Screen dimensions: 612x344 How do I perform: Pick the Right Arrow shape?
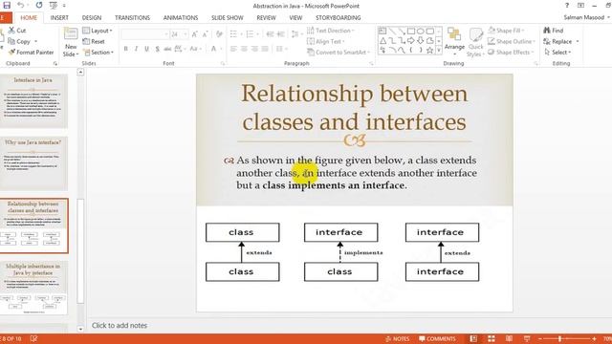pyautogui.click(x=411, y=40)
